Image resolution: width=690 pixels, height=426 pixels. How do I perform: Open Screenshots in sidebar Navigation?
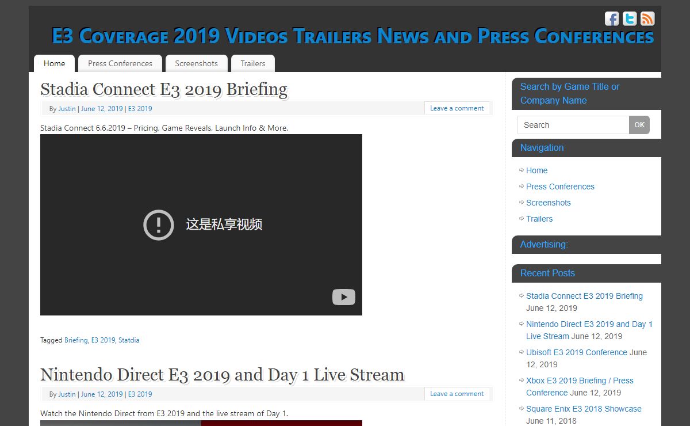click(548, 203)
